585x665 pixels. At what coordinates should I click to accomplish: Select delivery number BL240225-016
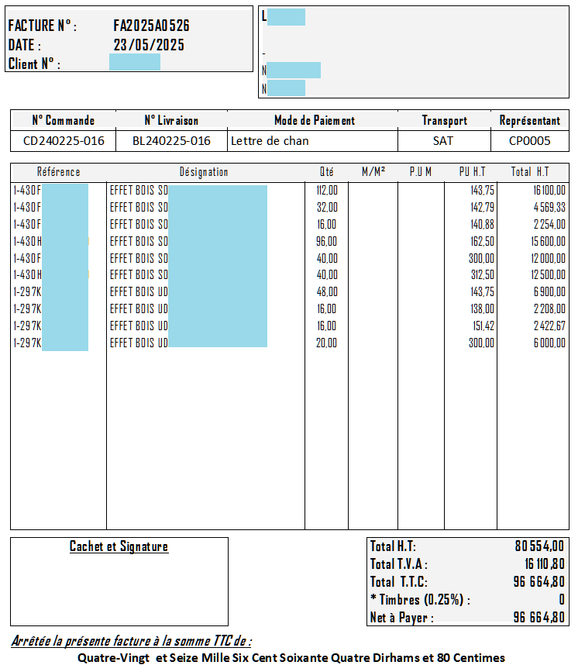point(171,141)
